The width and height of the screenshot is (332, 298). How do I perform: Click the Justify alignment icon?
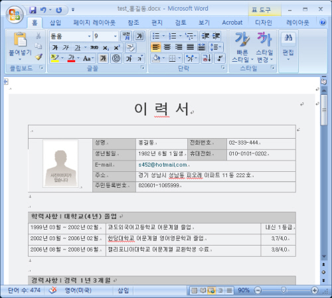pos(190,47)
